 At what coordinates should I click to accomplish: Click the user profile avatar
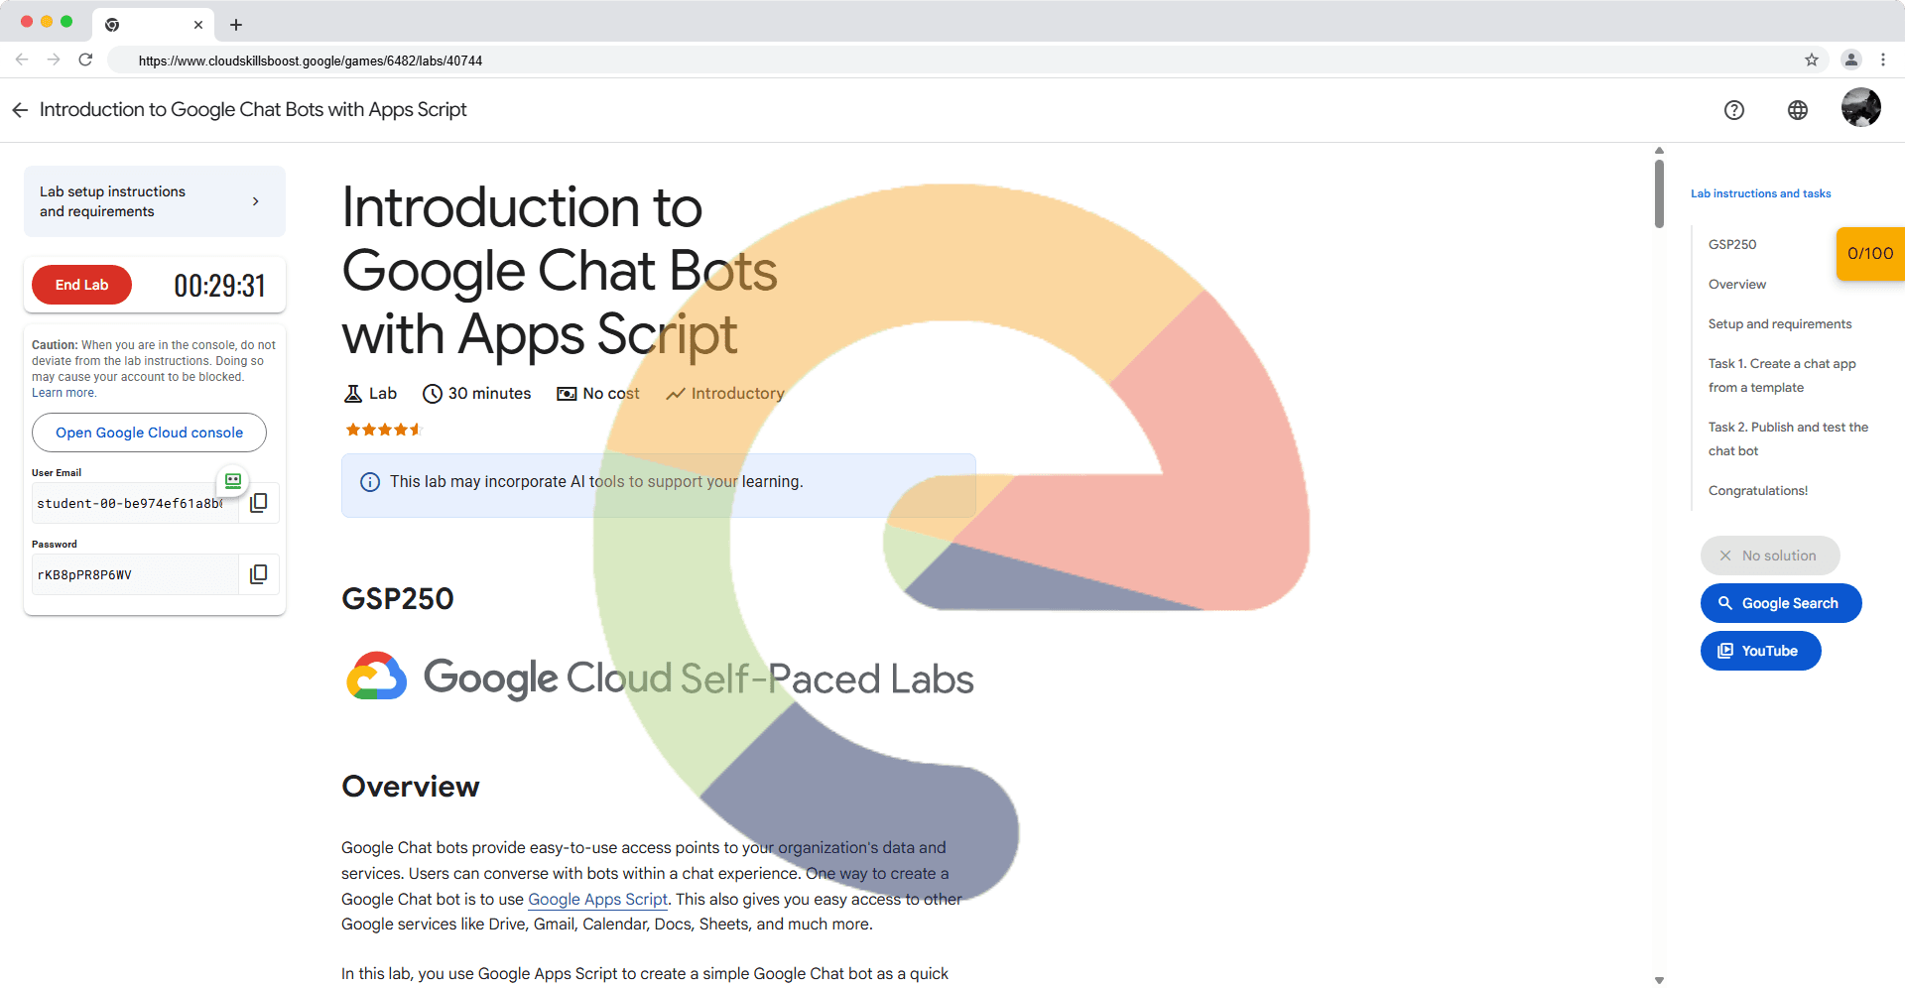[x=1860, y=108]
